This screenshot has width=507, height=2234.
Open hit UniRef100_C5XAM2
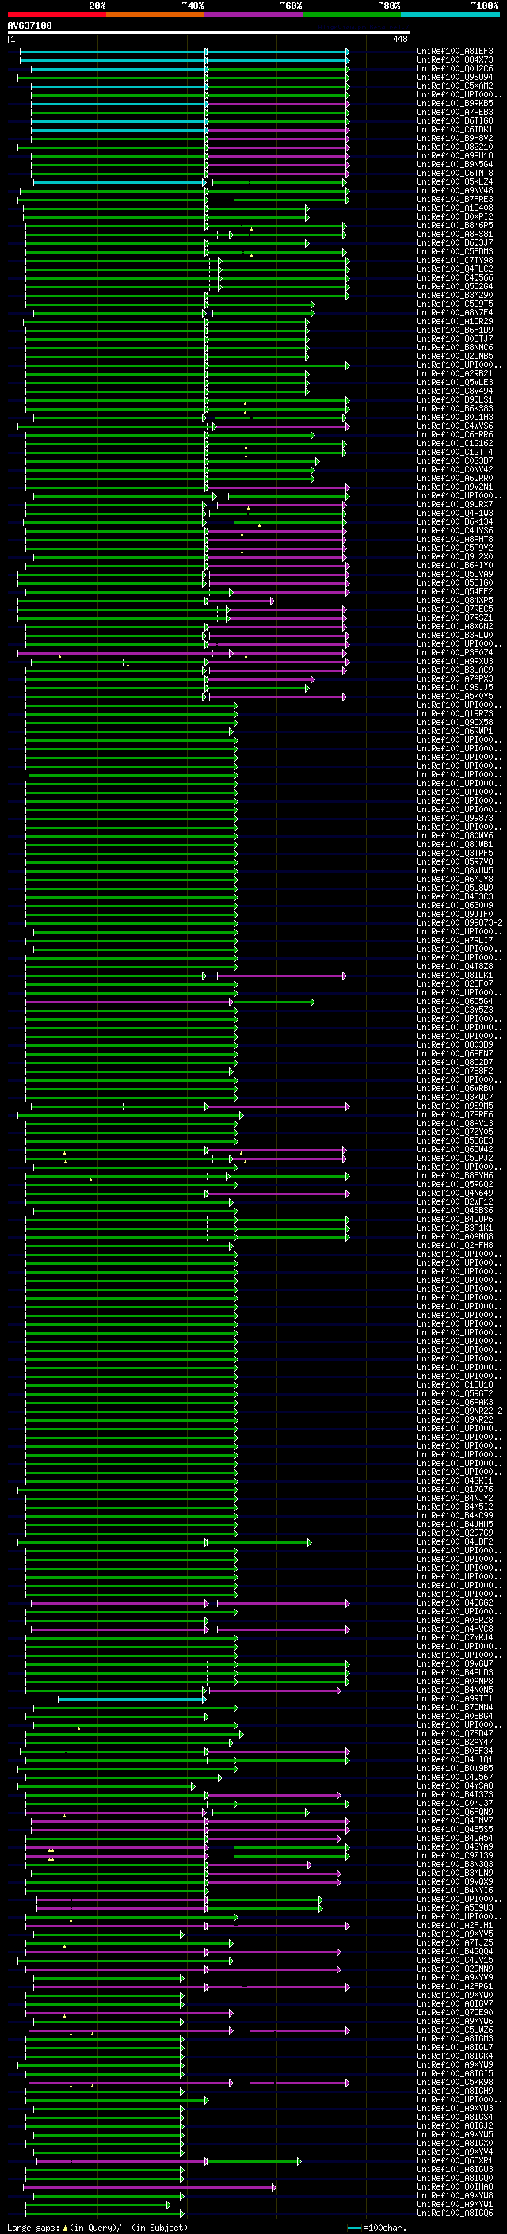point(455,86)
